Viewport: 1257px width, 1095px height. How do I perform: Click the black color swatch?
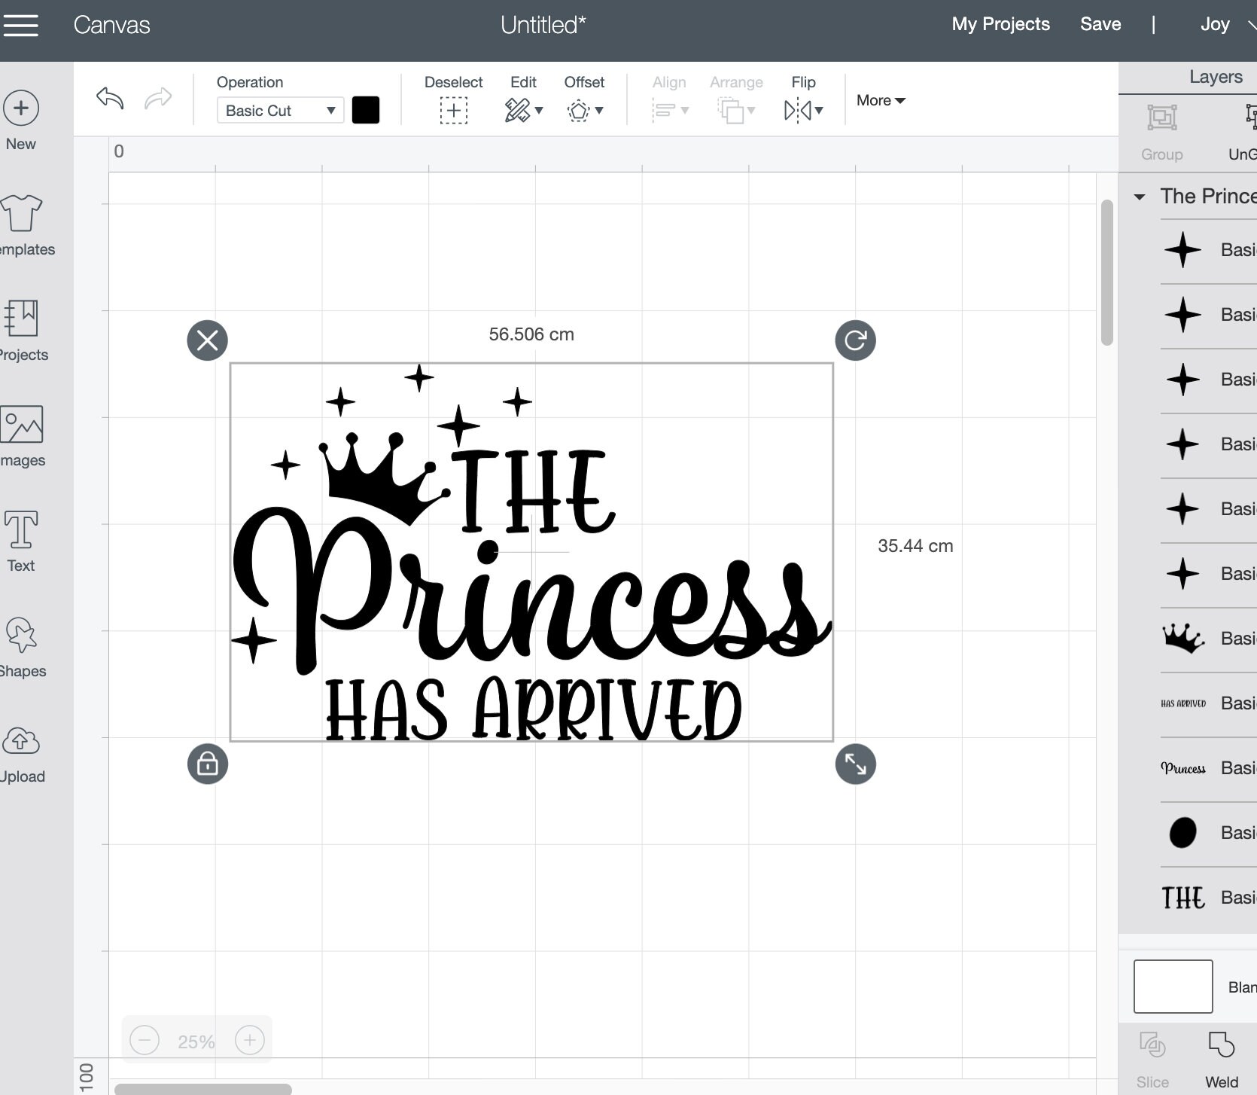click(x=366, y=110)
